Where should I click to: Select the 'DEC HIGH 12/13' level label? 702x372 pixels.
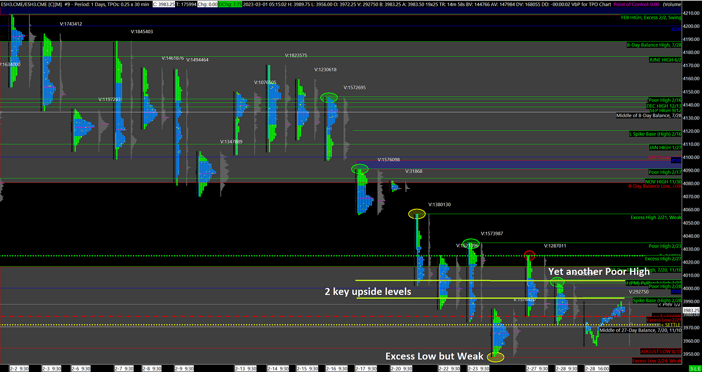663,106
